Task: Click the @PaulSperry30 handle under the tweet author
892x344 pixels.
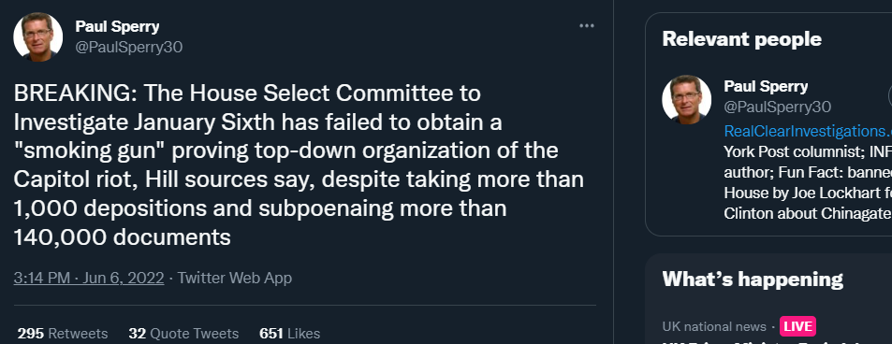Action: (128, 47)
